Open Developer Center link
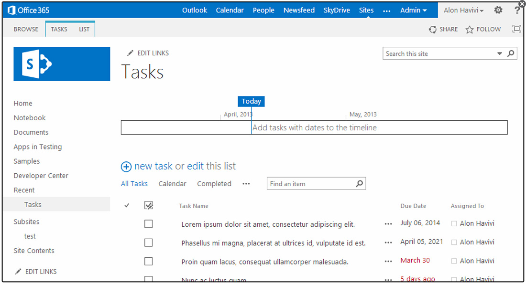 [x=41, y=176]
